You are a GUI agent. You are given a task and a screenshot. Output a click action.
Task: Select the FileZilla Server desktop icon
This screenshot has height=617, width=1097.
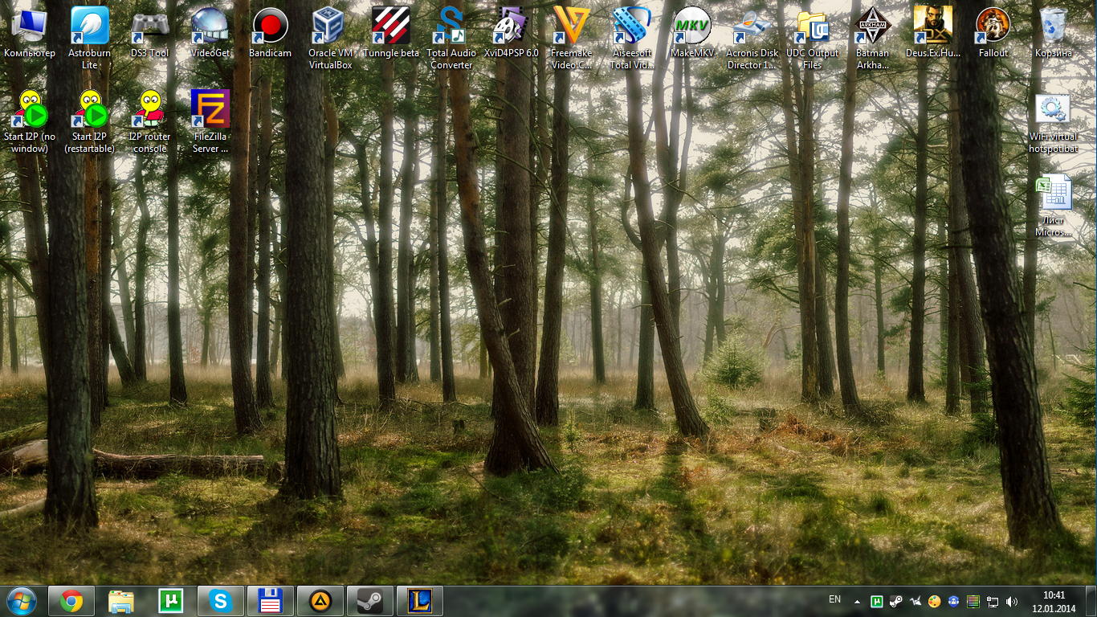210,110
